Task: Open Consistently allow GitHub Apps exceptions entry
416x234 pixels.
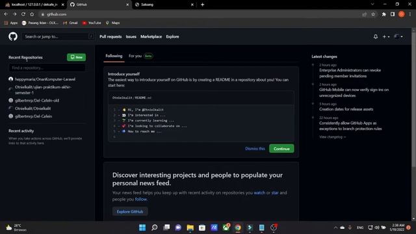Action: coord(350,125)
